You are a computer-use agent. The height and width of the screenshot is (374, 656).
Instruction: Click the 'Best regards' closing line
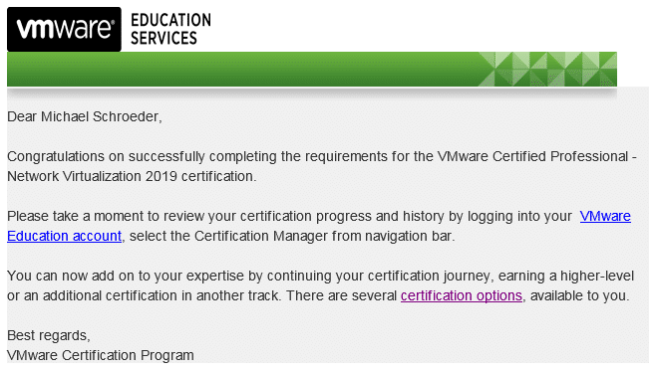pyautogui.click(x=49, y=335)
